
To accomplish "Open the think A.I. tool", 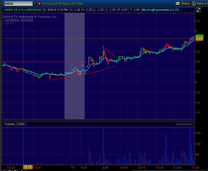I will tap(199, 3).
